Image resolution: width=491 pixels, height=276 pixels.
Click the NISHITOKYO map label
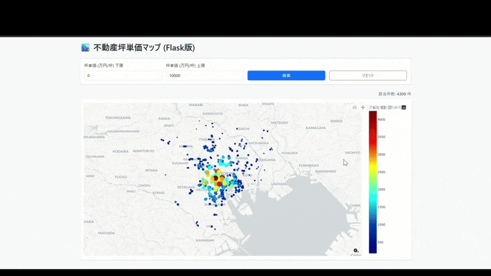tap(144, 151)
